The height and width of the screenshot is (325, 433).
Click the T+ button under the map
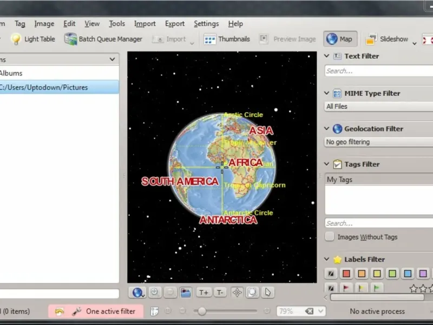(204, 292)
